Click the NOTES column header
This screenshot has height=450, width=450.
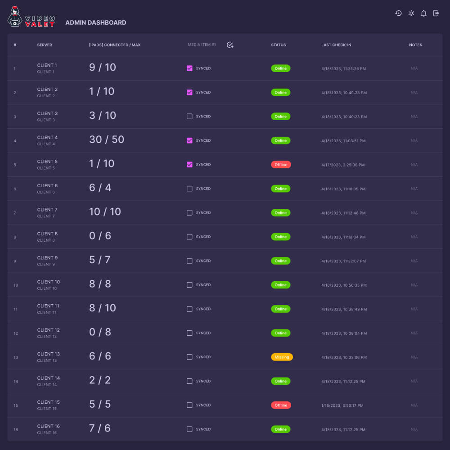click(415, 45)
